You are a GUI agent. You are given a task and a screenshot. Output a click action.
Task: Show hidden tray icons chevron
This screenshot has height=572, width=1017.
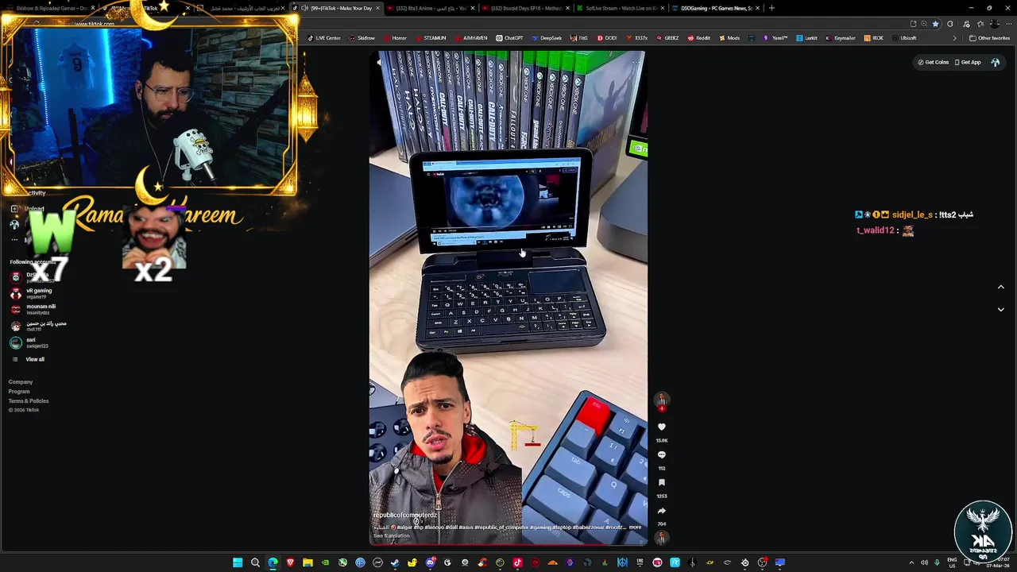coord(911,562)
